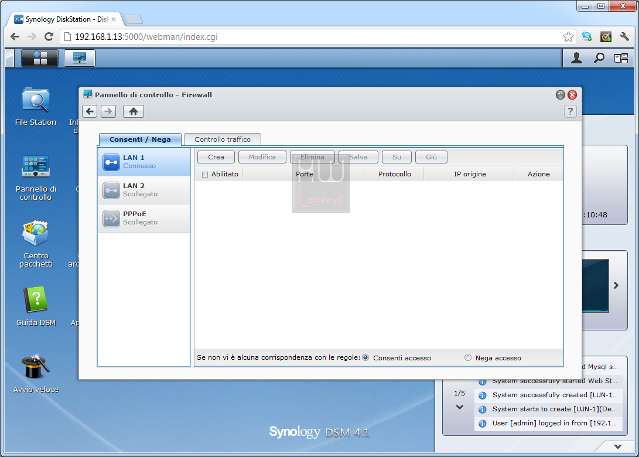Open the DSM main menu icon
The image size is (639, 457).
[x=39, y=58]
